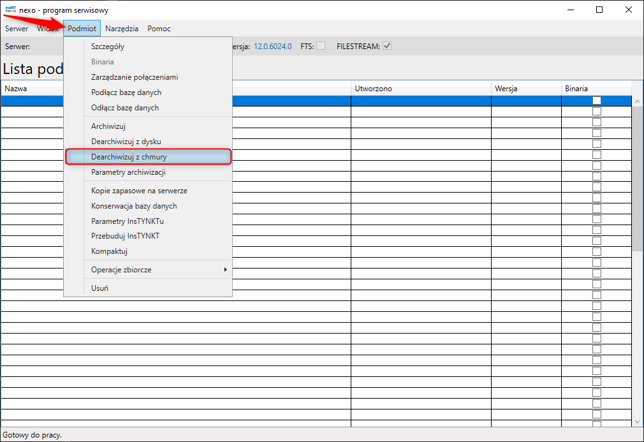This screenshot has width=644, height=442.
Task: Toggle Binaria checkbox in the selected blue row
Action: (x=597, y=101)
